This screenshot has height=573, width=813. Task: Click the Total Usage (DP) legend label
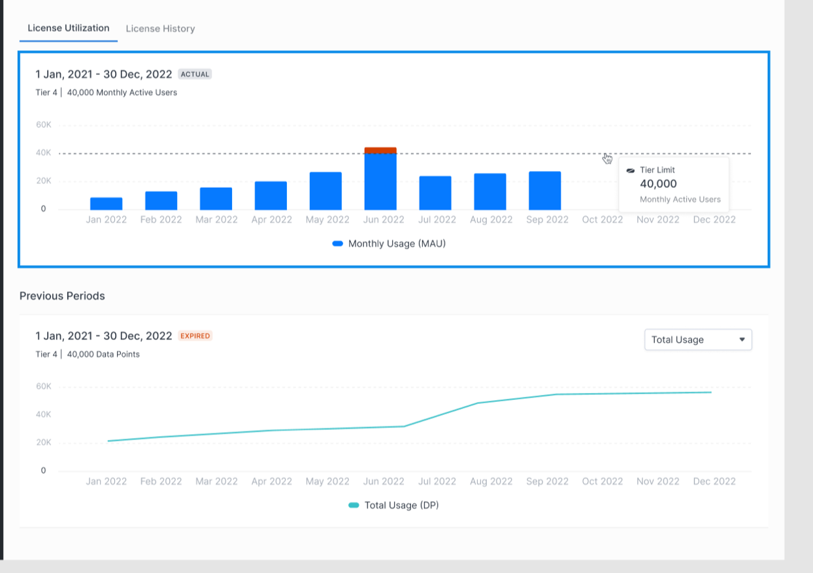click(x=401, y=505)
